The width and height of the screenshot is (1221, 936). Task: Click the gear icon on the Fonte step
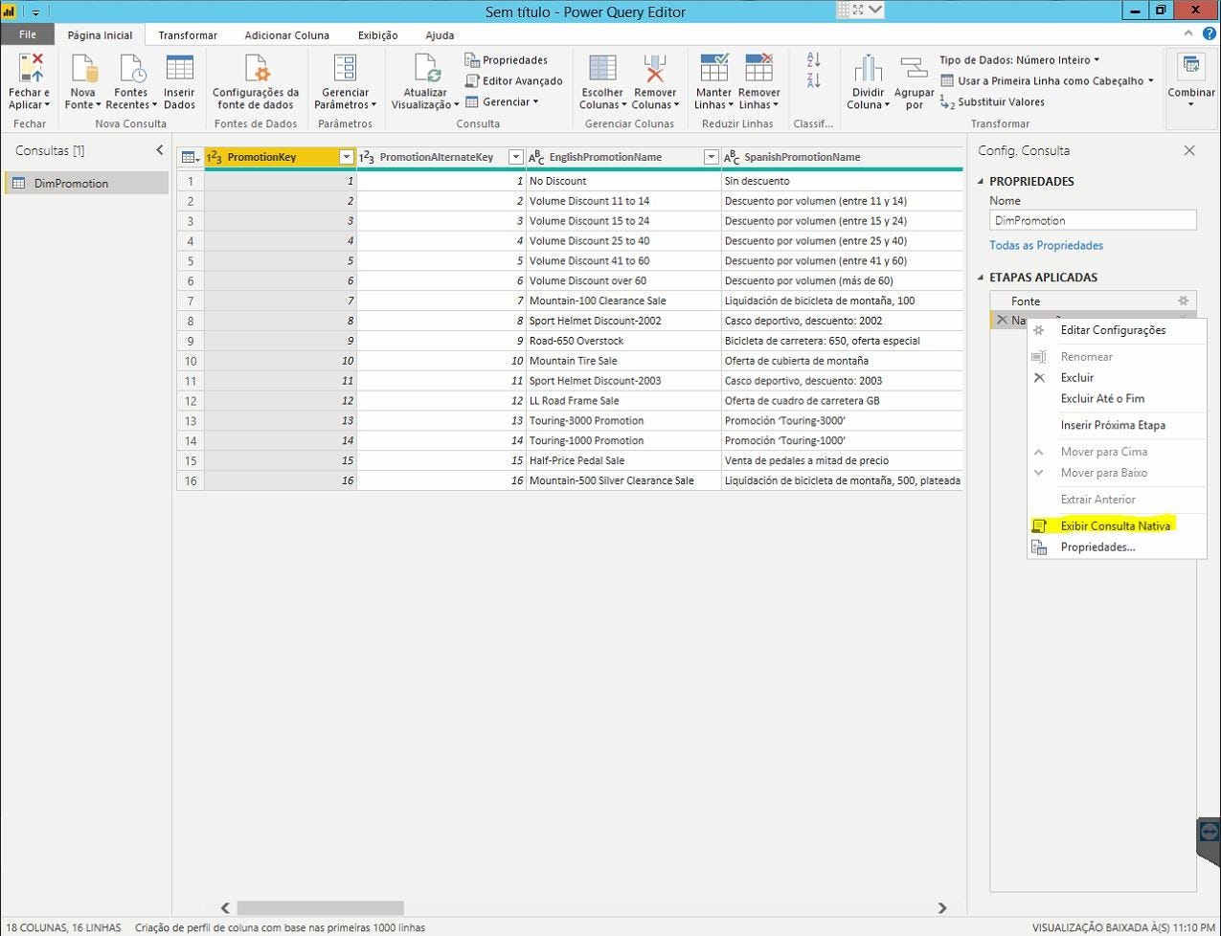coord(1184,301)
